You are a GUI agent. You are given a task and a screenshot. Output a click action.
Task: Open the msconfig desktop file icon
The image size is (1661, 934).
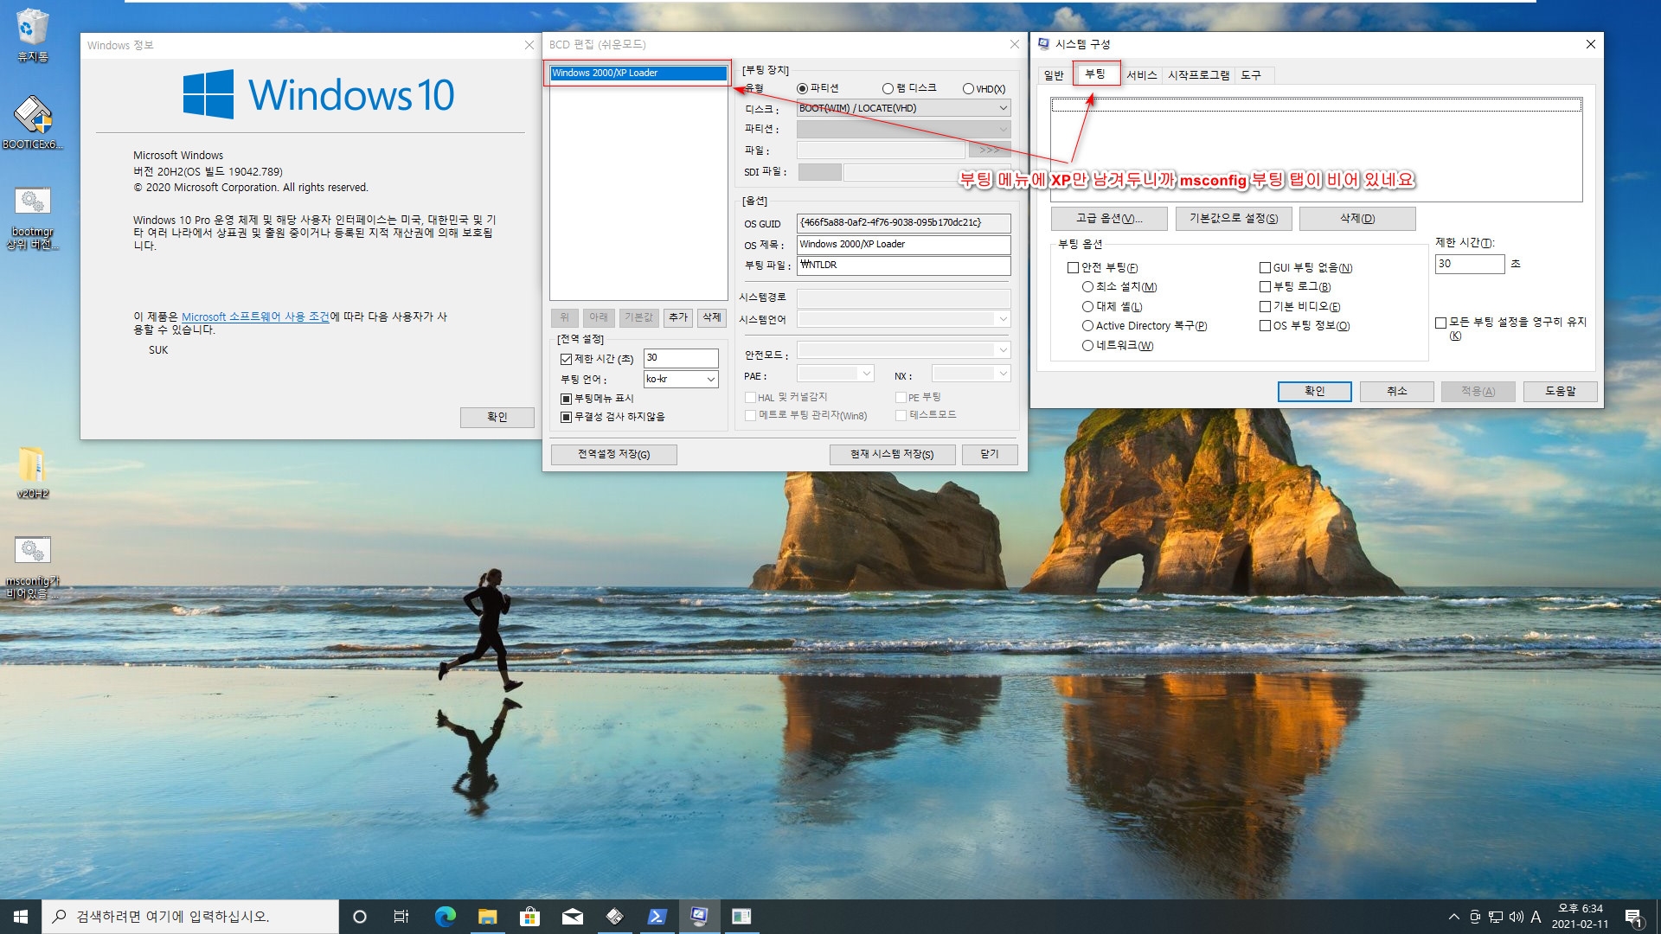pos(32,566)
